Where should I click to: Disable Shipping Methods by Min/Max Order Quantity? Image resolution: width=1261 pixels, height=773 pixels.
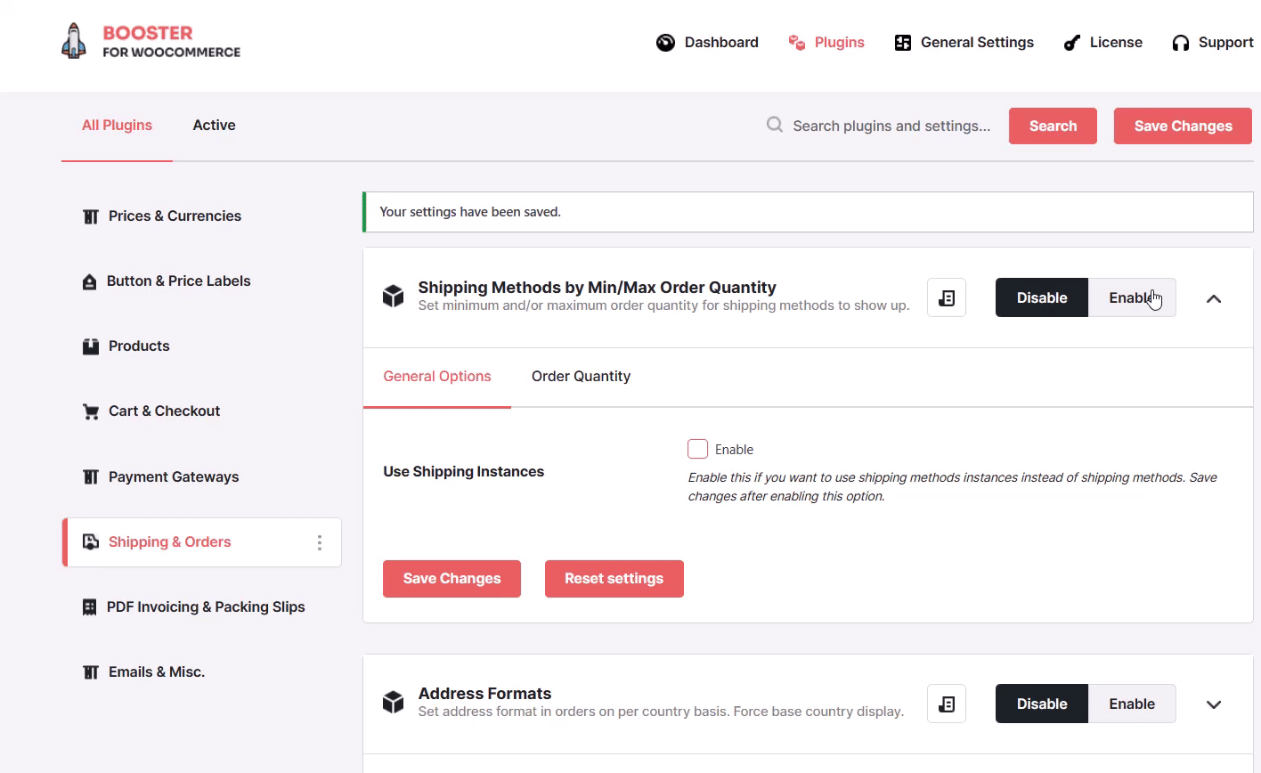[1042, 298]
